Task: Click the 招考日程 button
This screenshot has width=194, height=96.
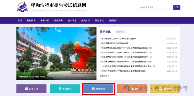Action: (x=31, y=89)
